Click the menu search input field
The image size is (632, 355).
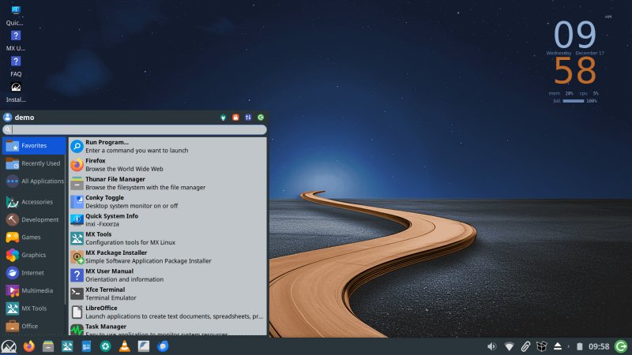coord(138,129)
